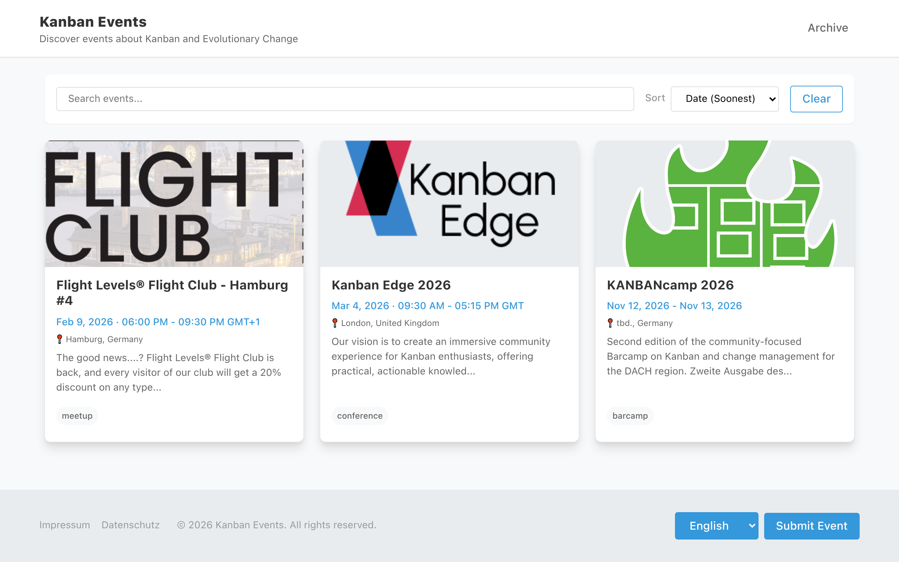Select the conference tag

click(x=359, y=416)
